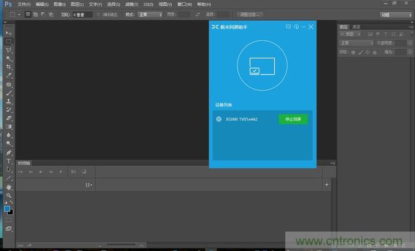Toggle the anti-alias checkbox in options bar
Image resolution: width=415 pixels, height=251 pixels.
(98, 14)
